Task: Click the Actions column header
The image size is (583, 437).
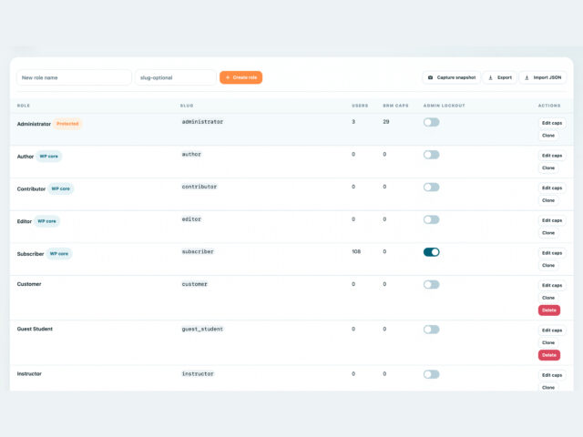Action: (549, 106)
